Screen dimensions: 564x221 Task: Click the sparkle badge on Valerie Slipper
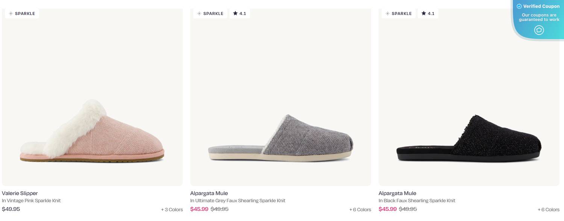tap(22, 14)
